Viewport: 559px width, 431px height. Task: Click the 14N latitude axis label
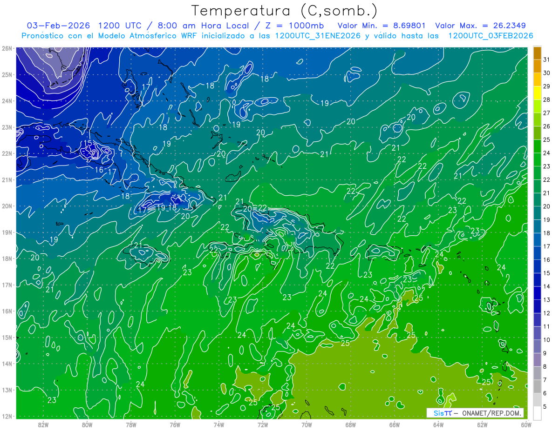tap(7, 364)
